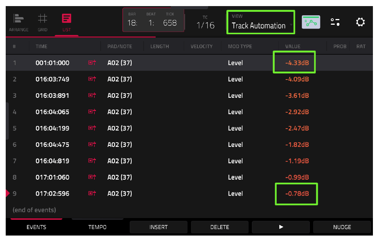Click the Nudge button
This screenshot has height=242, width=379.
pos(342,227)
